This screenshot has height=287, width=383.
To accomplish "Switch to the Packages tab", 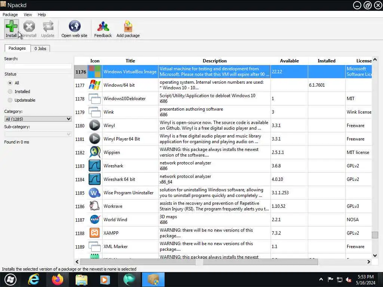I will [17, 48].
